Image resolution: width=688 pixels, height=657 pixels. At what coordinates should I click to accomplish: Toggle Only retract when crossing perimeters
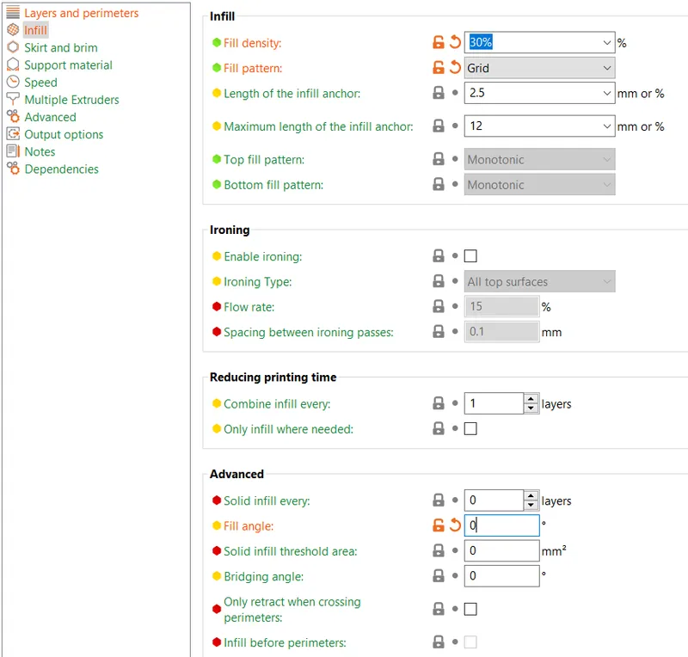(470, 609)
